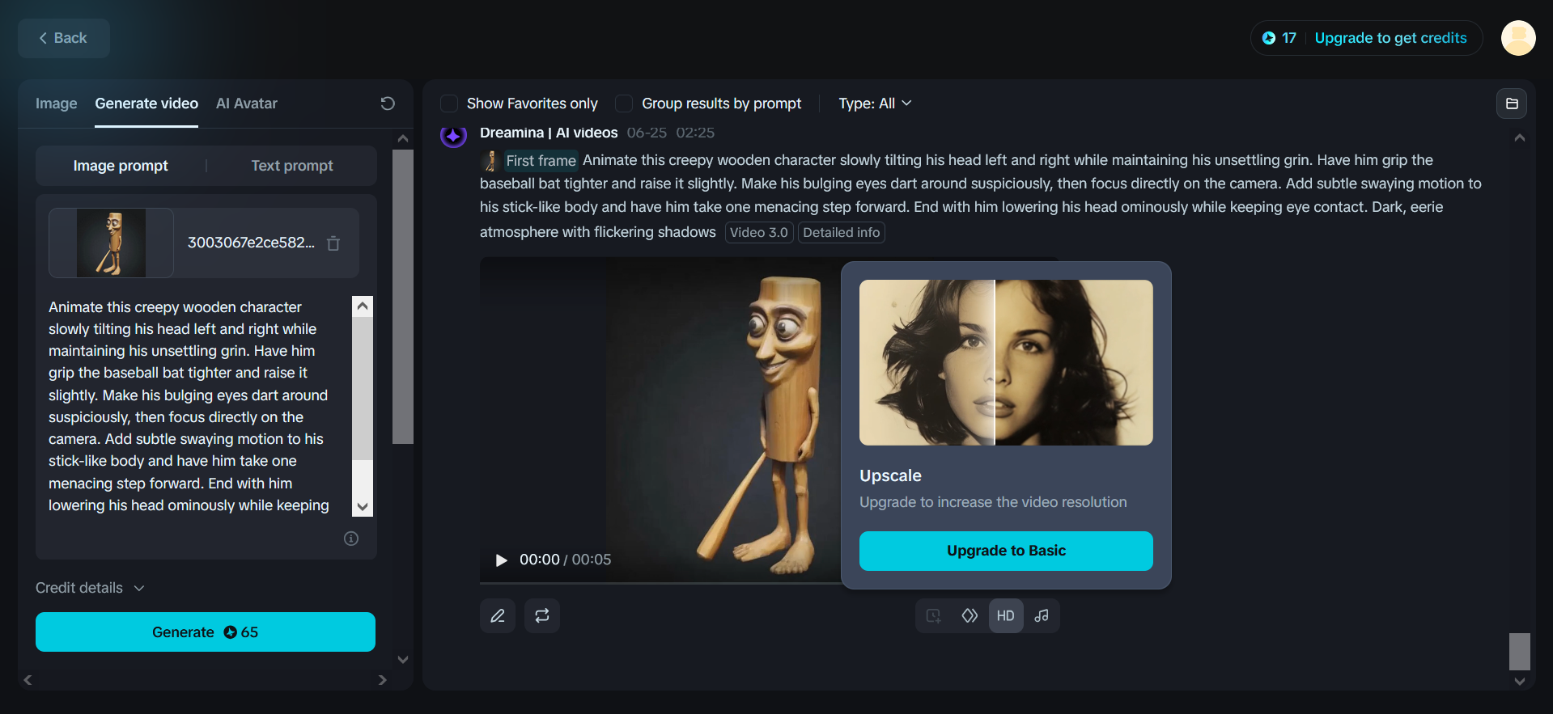
Task: Click the 00:00 / 00:05 time readout
Action: pyautogui.click(x=565, y=560)
